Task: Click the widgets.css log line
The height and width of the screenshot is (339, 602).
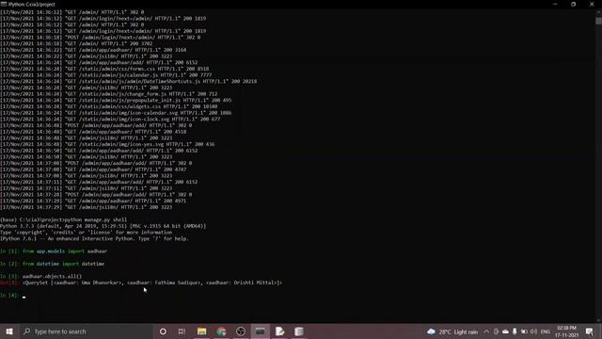Action: pos(109,106)
